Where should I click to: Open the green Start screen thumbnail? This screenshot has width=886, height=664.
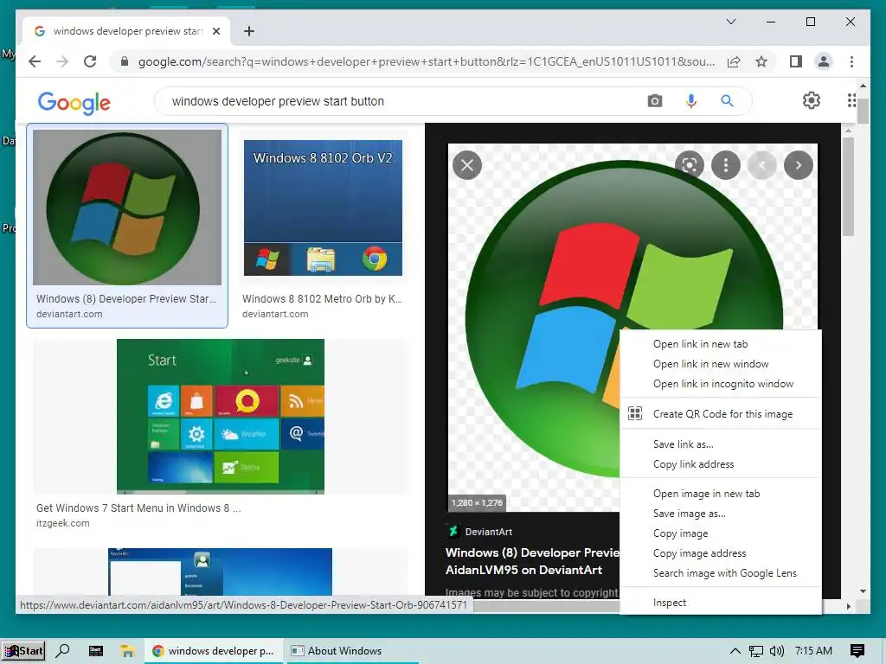click(x=221, y=416)
